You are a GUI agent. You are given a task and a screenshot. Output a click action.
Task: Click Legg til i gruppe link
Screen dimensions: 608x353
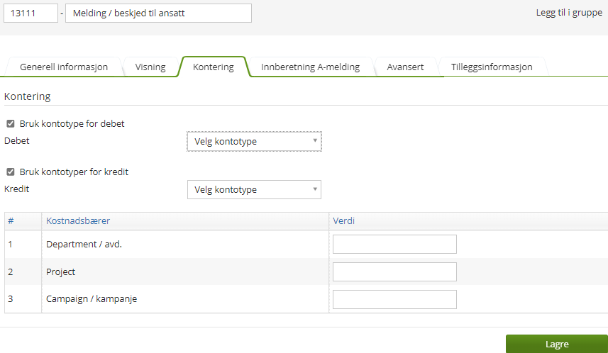pos(569,12)
